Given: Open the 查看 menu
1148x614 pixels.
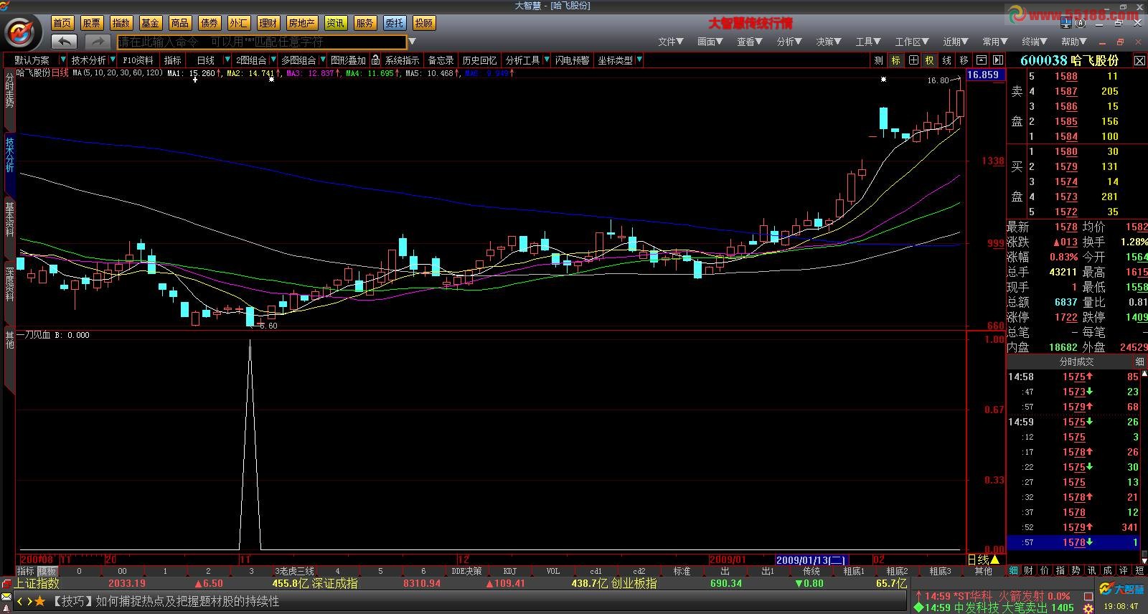Looking at the screenshot, I should point(749,42).
